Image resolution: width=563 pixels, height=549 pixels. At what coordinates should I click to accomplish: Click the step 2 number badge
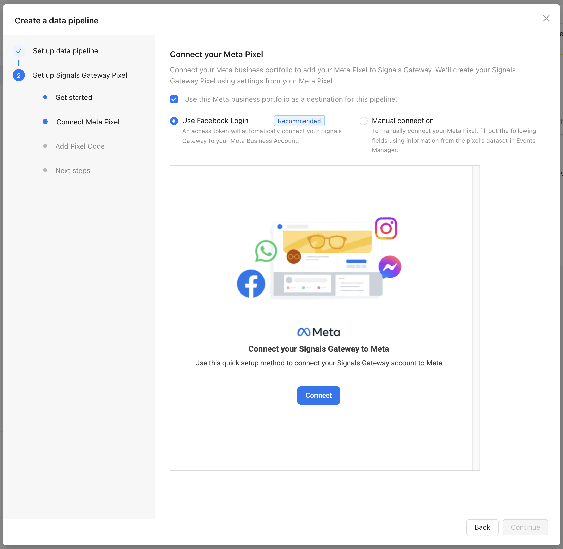[x=19, y=75]
